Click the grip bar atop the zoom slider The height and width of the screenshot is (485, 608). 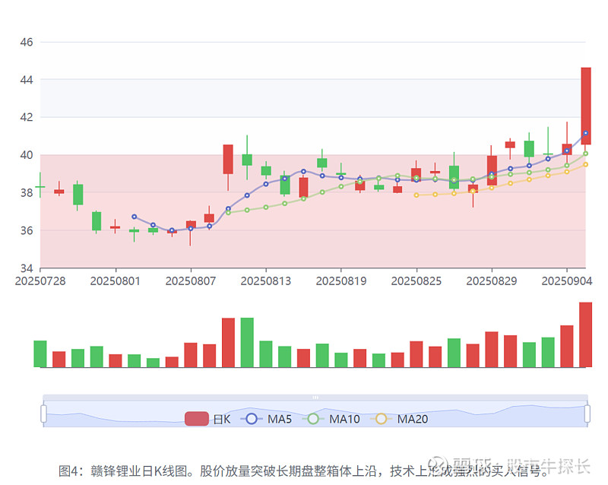315,398
